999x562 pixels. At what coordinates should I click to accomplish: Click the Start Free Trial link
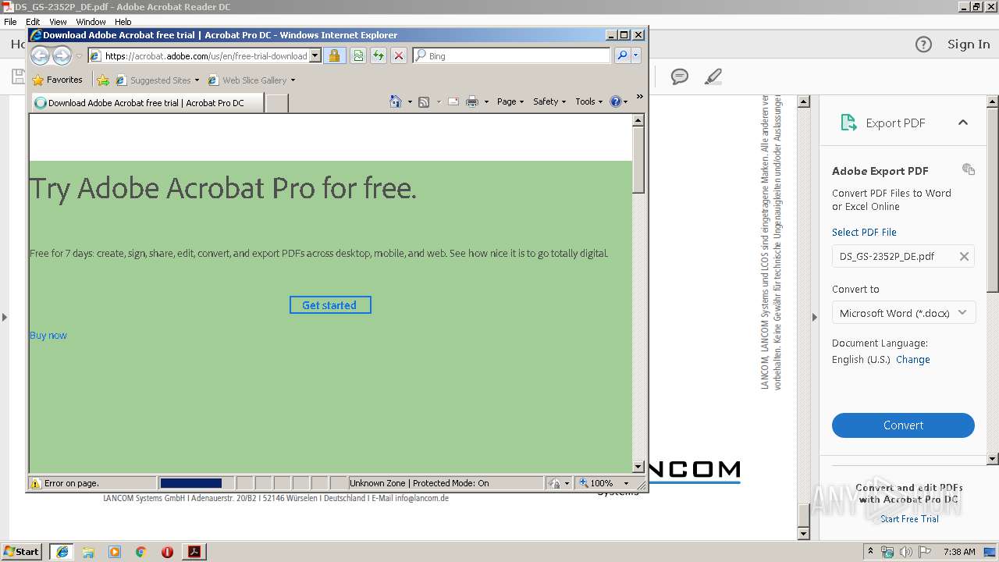click(x=909, y=519)
